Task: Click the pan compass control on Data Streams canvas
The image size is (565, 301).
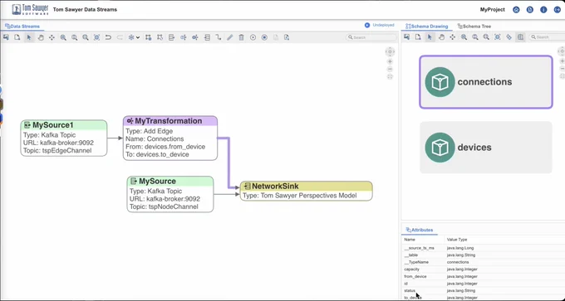Action: [390, 52]
